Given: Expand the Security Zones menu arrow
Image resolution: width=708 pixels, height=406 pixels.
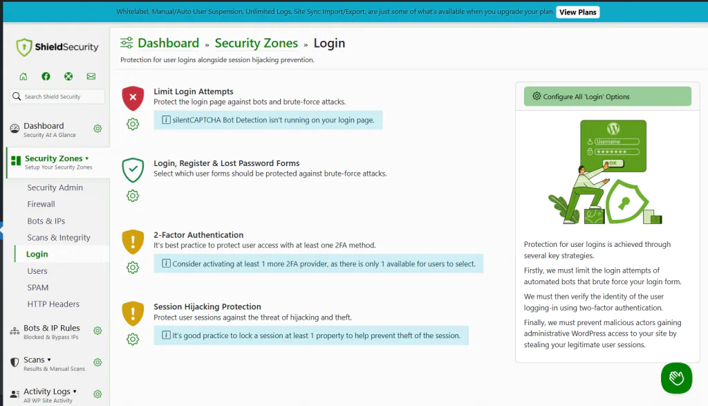Looking at the screenshot, I should pyautogui.click(x=86, y=158).
